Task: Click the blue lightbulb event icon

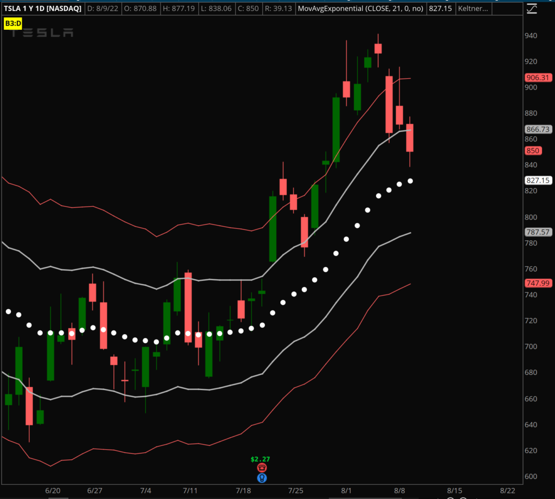Action: 262,478
